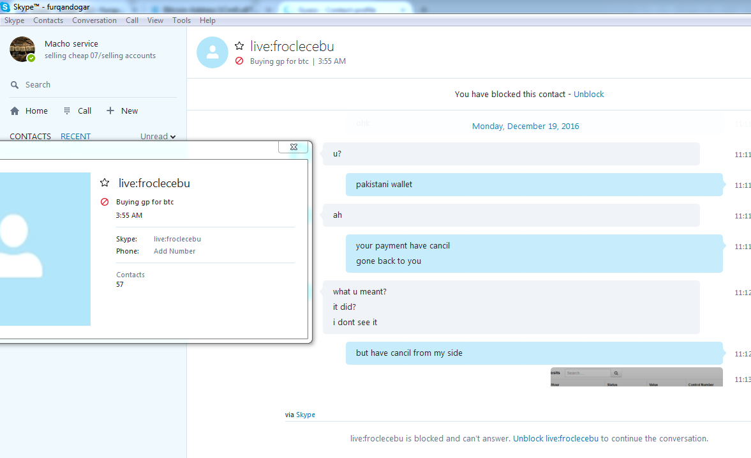Click the via Skype link
751x458 pixels.
point(306,415)
